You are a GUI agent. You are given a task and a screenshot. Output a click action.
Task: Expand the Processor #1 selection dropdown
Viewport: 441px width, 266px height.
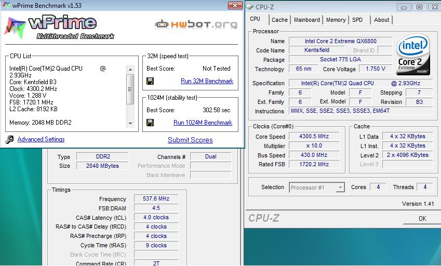click(340, 187)
